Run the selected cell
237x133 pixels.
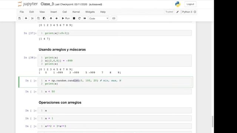point(66,18)
